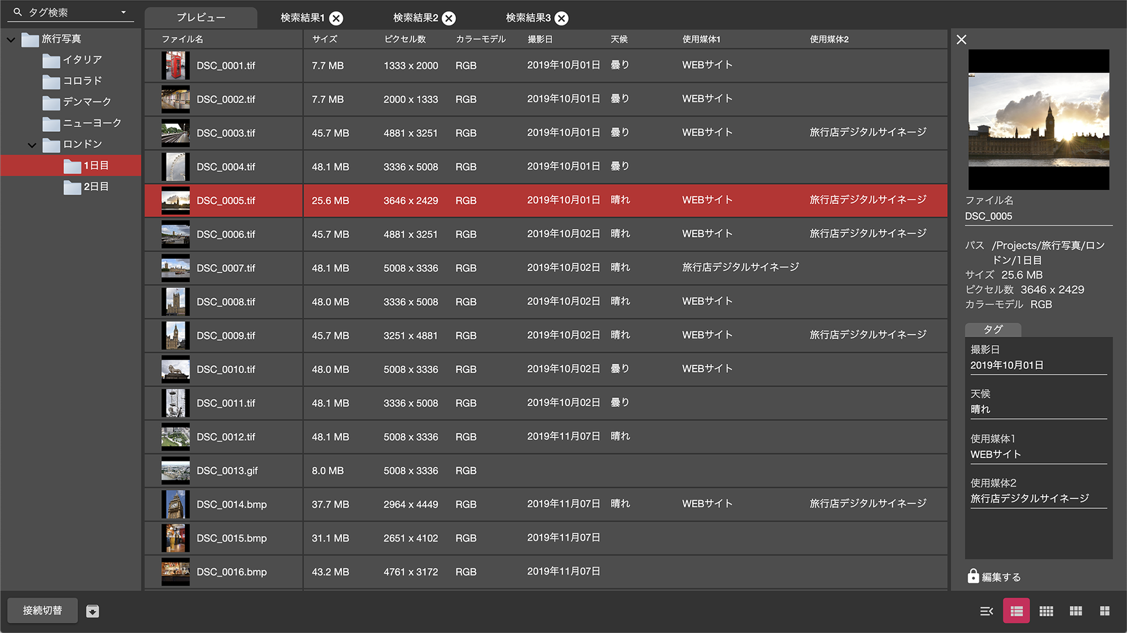Close the details panel with X
The height and width of the screenshot is (633, 1127).
pos(961,39)
